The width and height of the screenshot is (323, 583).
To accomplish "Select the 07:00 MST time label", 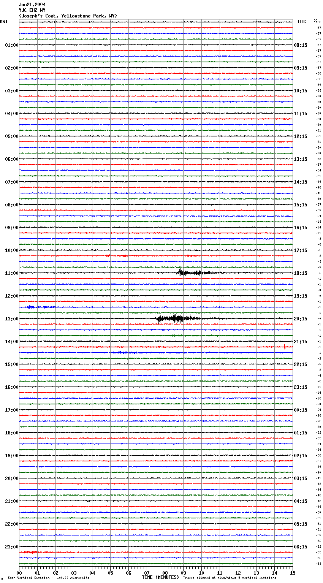I will 12,182.
